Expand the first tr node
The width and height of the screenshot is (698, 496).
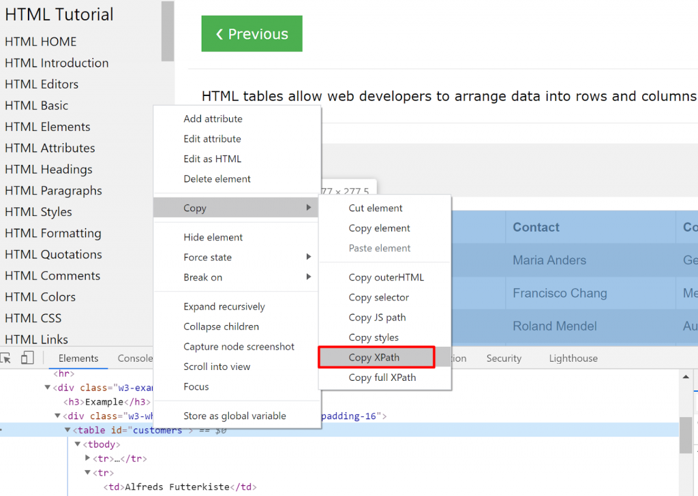(x=87, y=459)
